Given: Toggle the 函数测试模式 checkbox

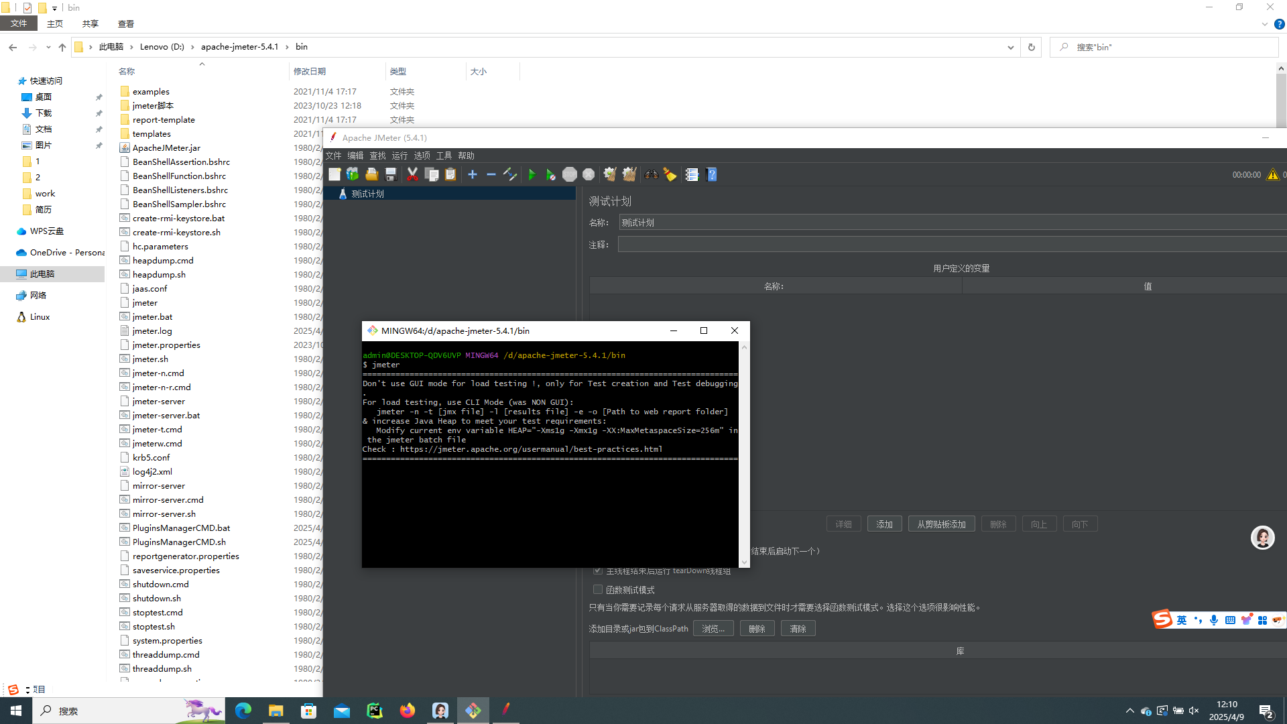Looking at the screenshot, I should [x=597, y=590].
